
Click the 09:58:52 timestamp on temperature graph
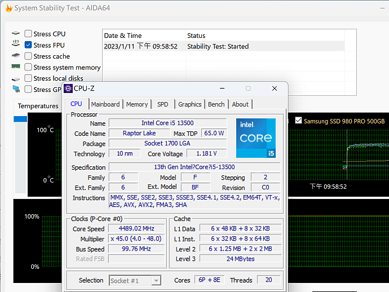[328, 187]
